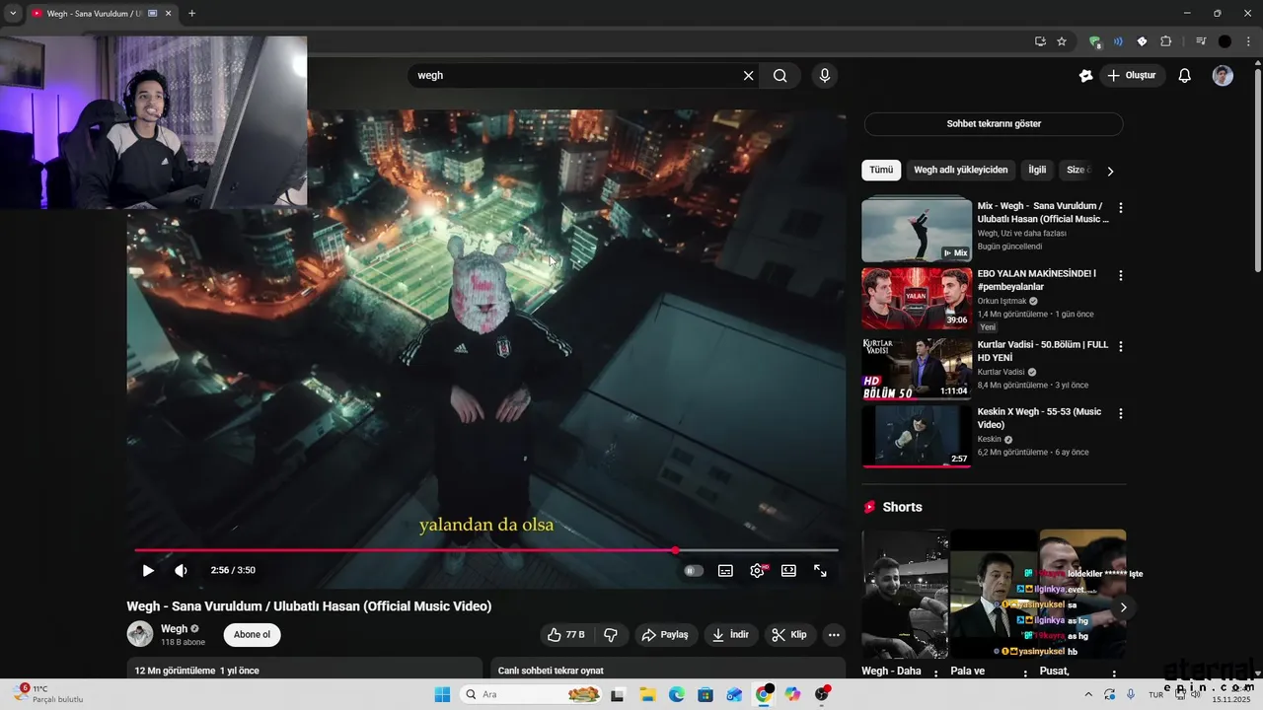The image size is (1263, 710).
Task: Open options for Keskin X Wegh video
Action: pyautogui.click(x=1120, y=413)
